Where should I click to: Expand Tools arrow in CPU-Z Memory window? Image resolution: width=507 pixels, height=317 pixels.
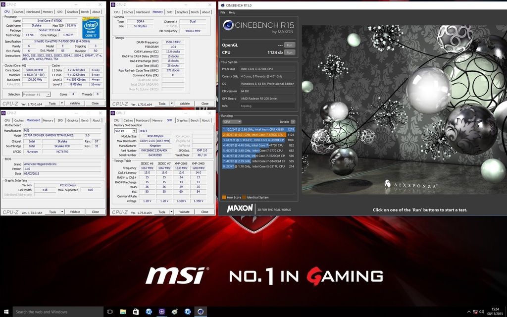[x=172, y=104]
